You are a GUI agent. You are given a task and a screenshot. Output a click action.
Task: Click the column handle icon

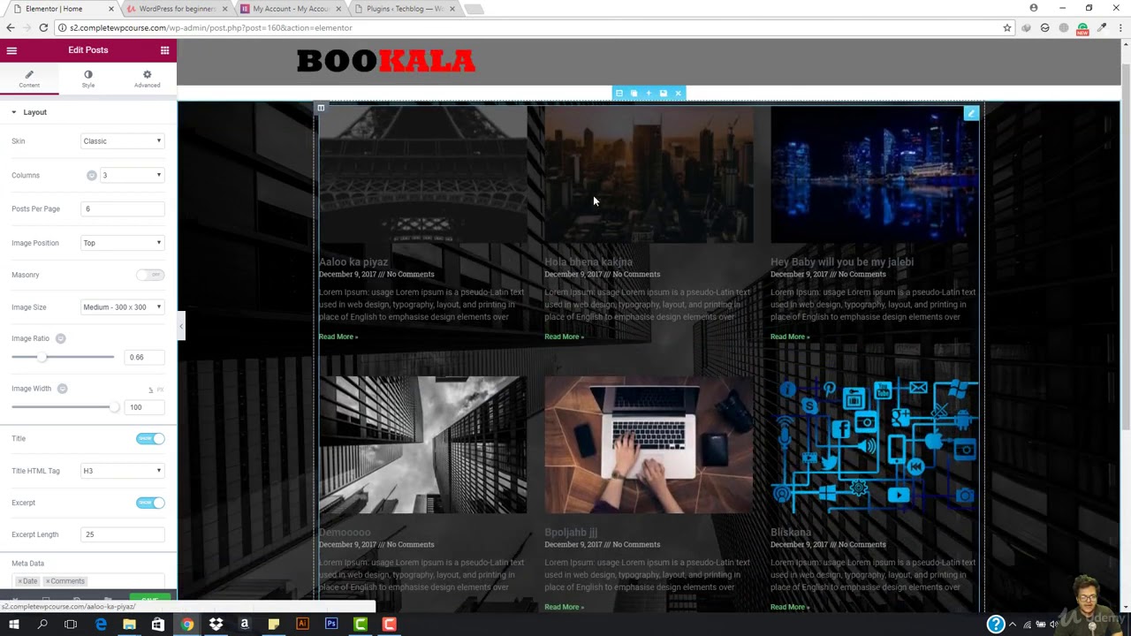[321, 108]
